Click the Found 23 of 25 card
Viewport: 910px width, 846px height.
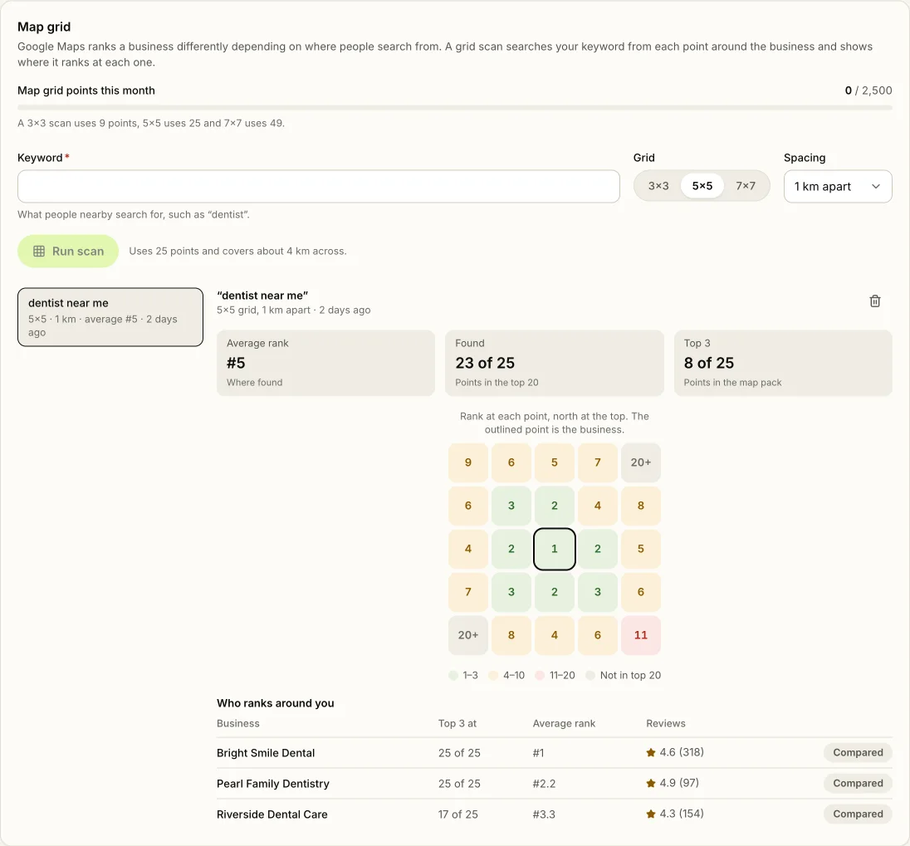(555, 364)
